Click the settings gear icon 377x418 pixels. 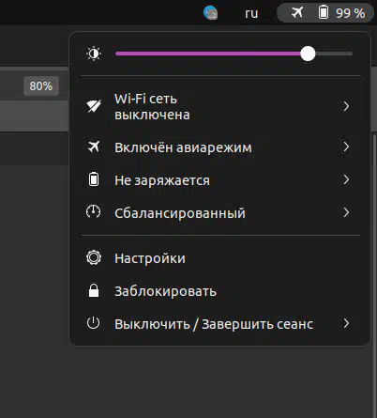point(94,258)
